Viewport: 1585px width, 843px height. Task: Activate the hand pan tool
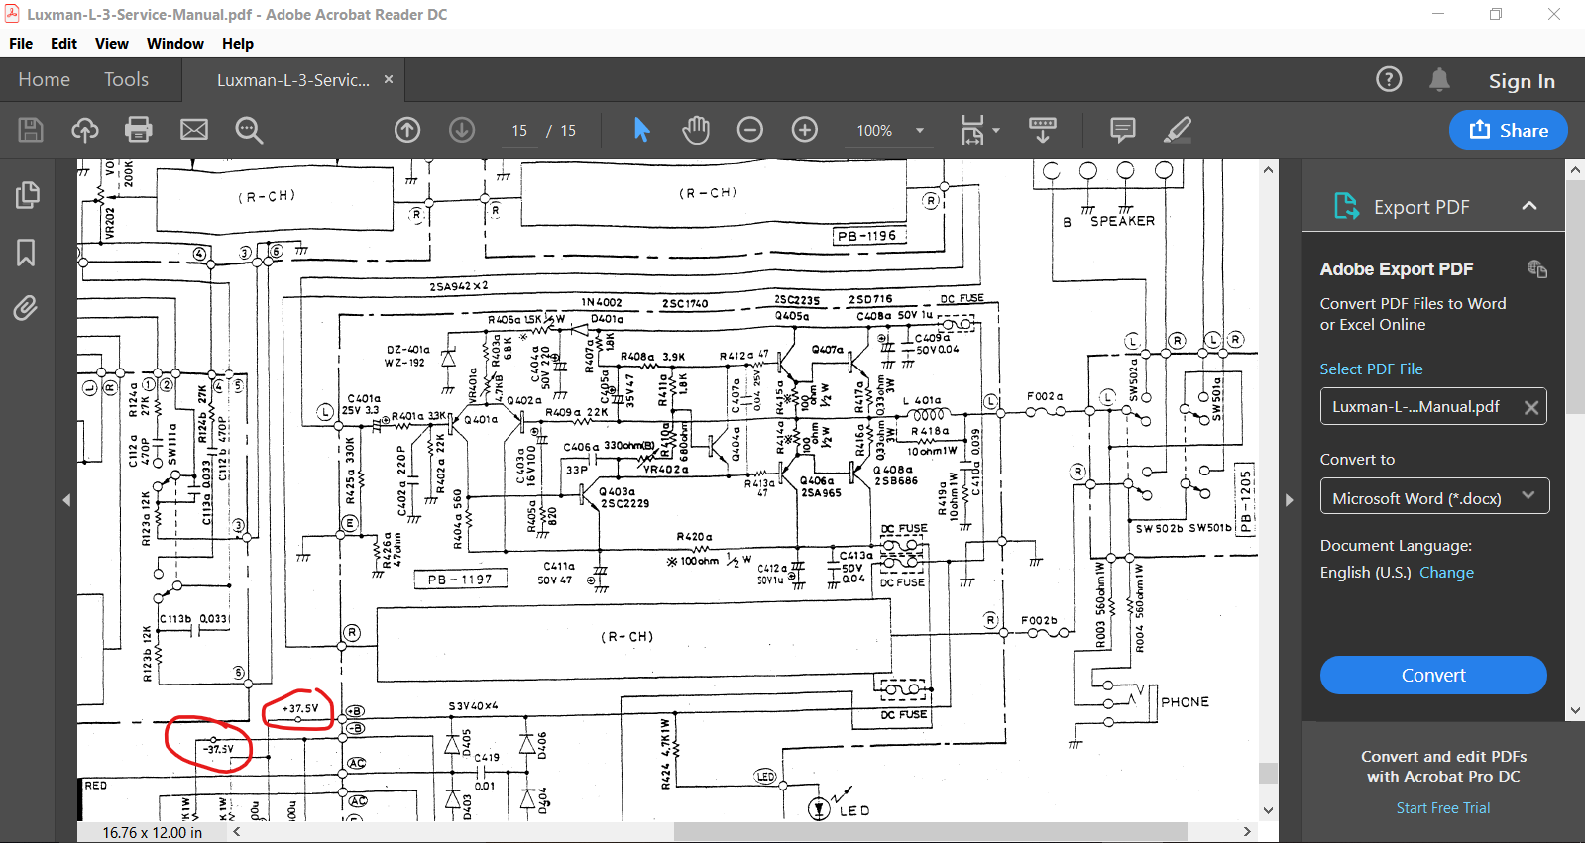pyautogui.click(x=696, y=130)
